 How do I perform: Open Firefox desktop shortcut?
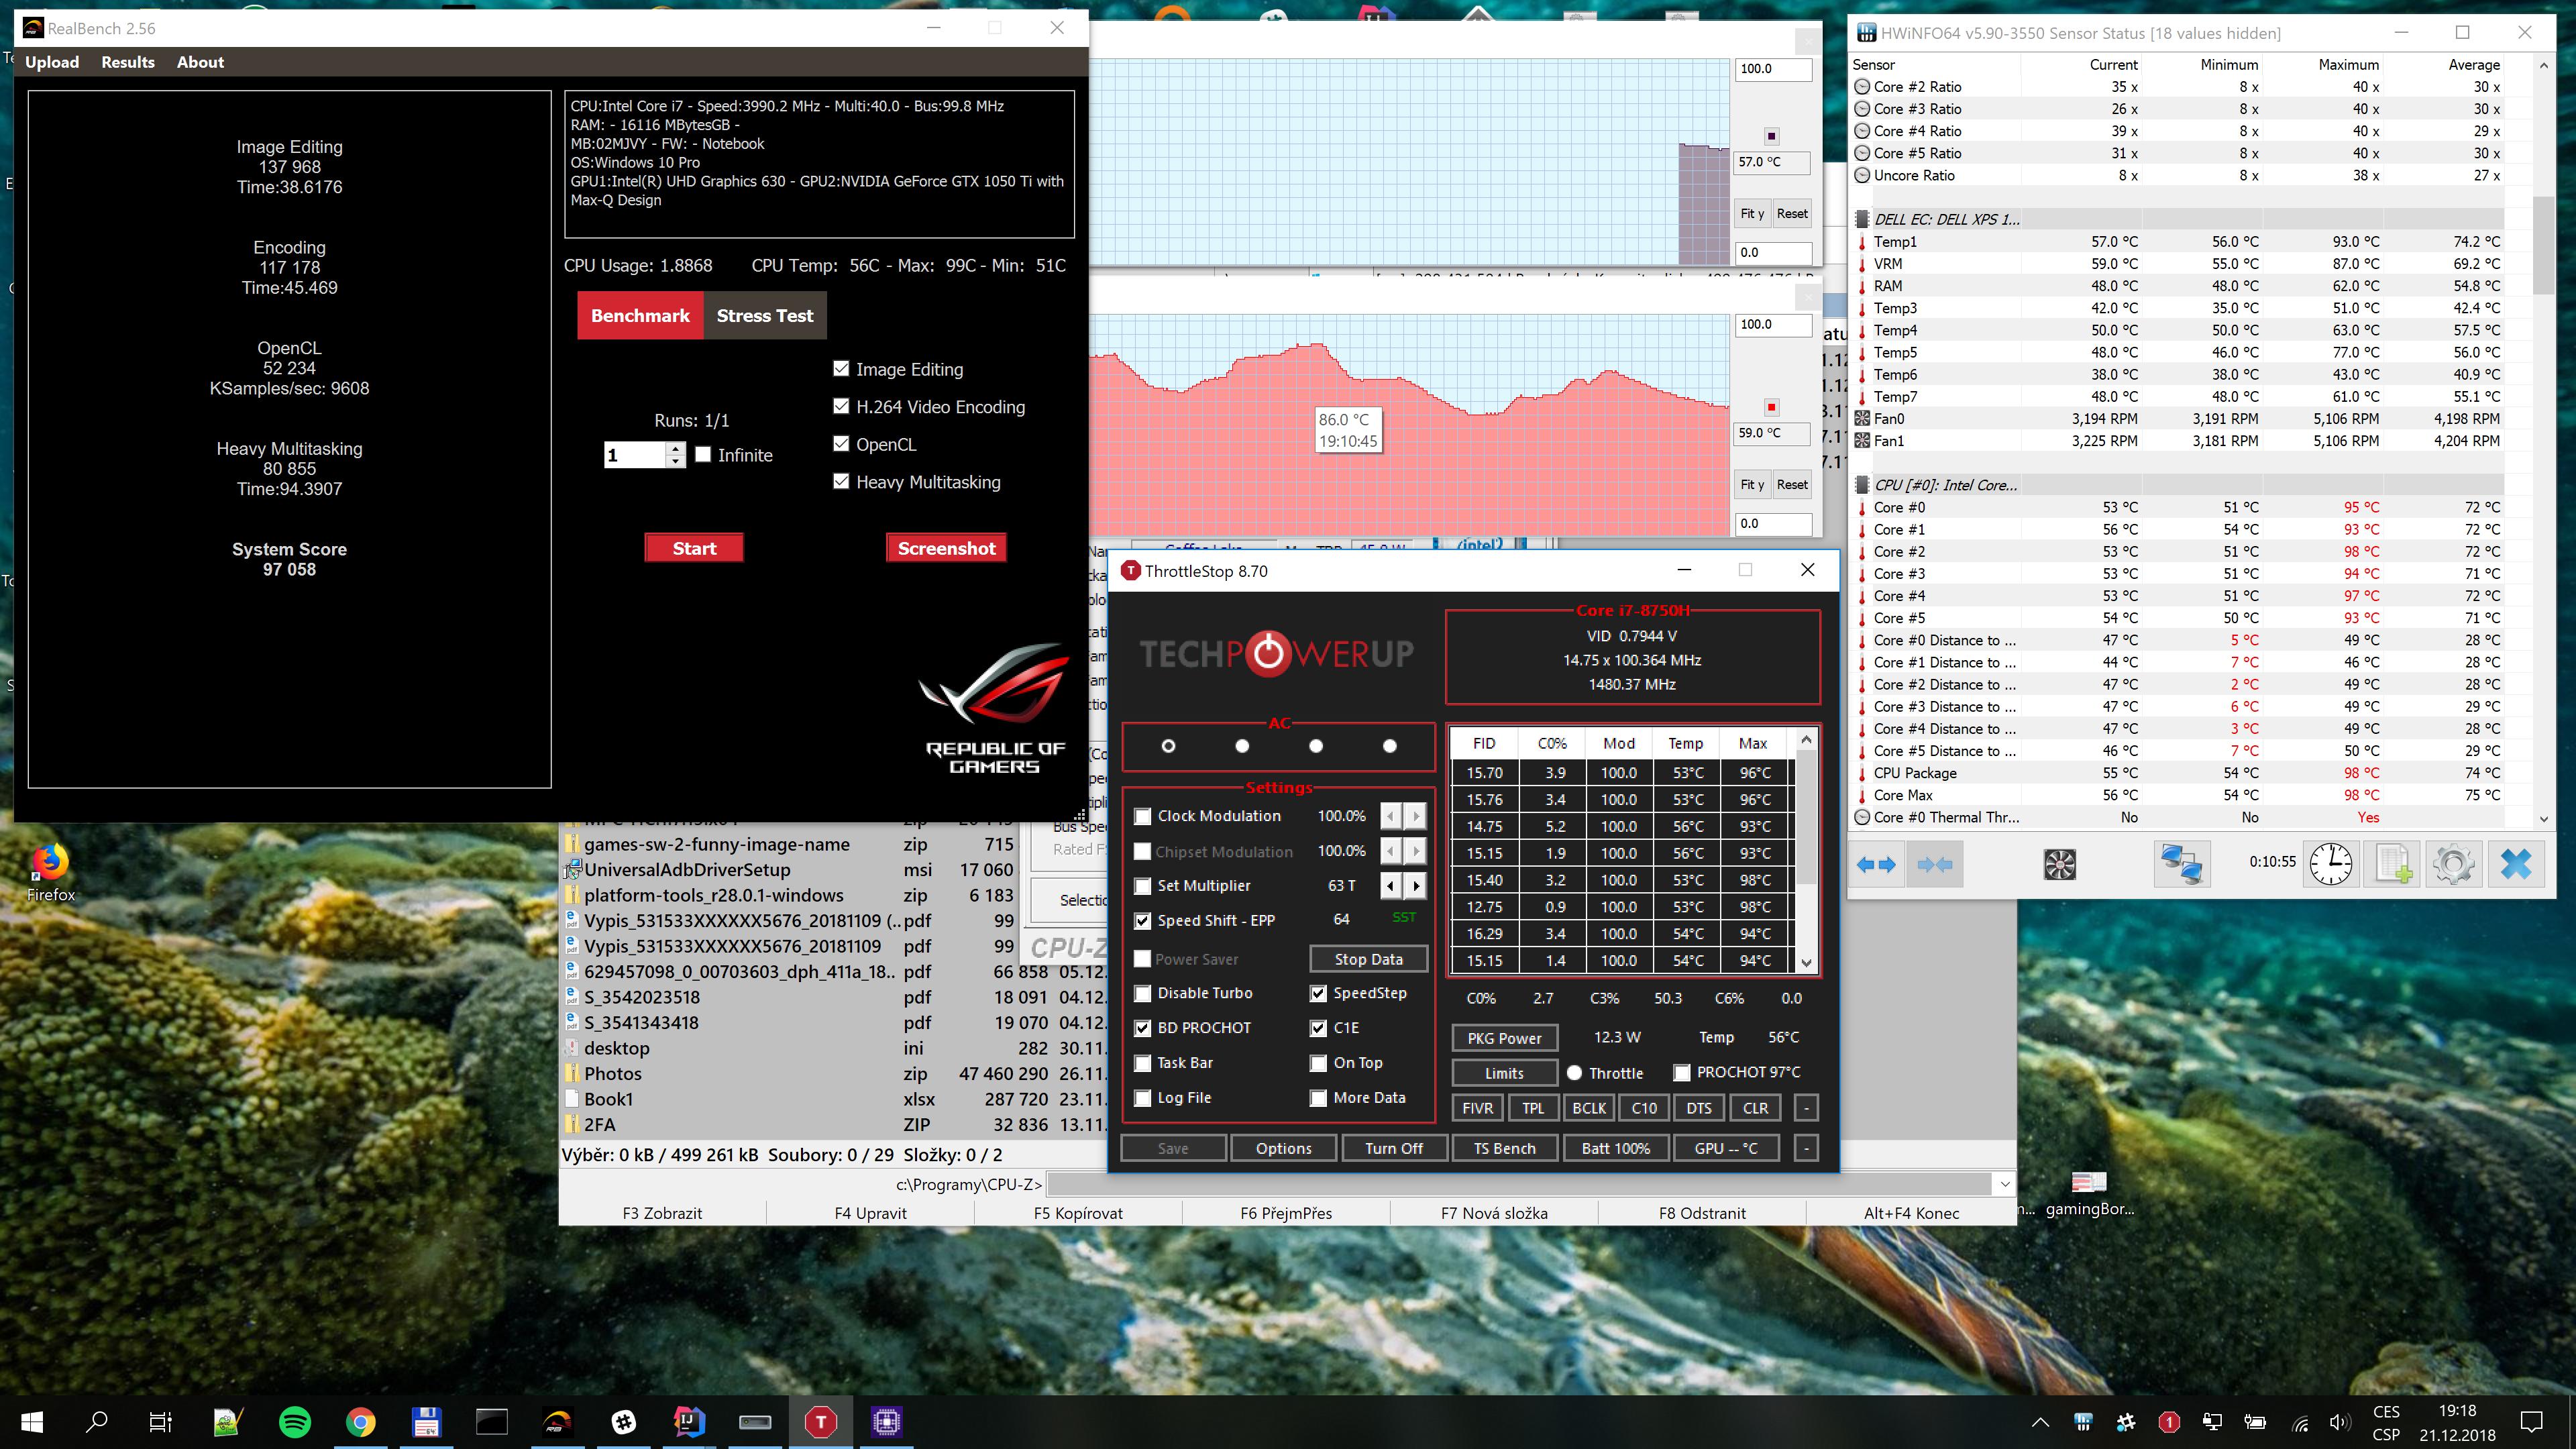click(50, 871)
